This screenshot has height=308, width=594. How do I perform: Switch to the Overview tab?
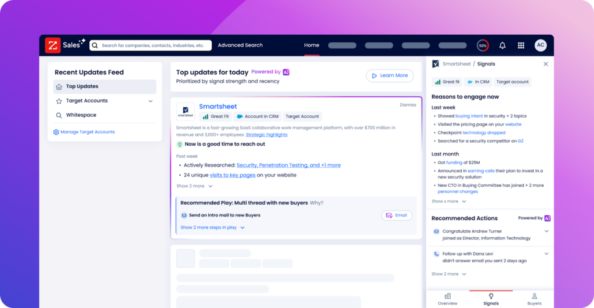click(447, 299)
